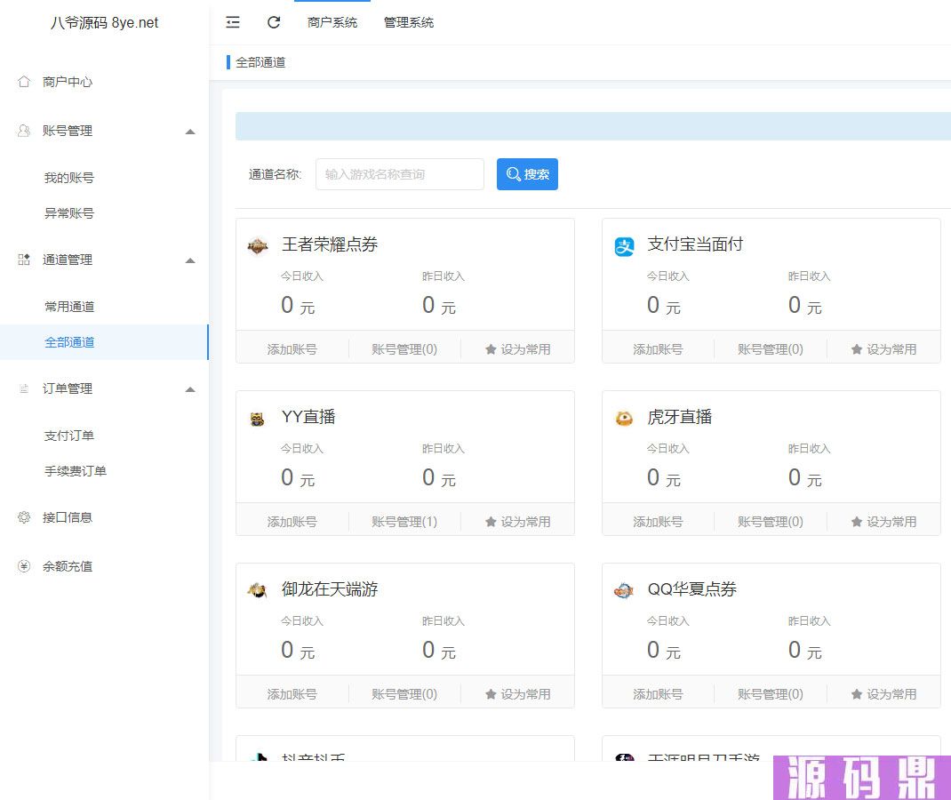
Task: Set 虎牙直播 as favorite channel
Action: point(883,522)
